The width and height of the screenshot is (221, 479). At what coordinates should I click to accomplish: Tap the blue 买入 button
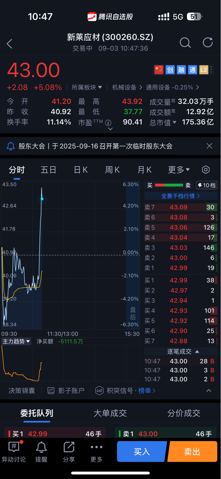[x=142, y=451]
